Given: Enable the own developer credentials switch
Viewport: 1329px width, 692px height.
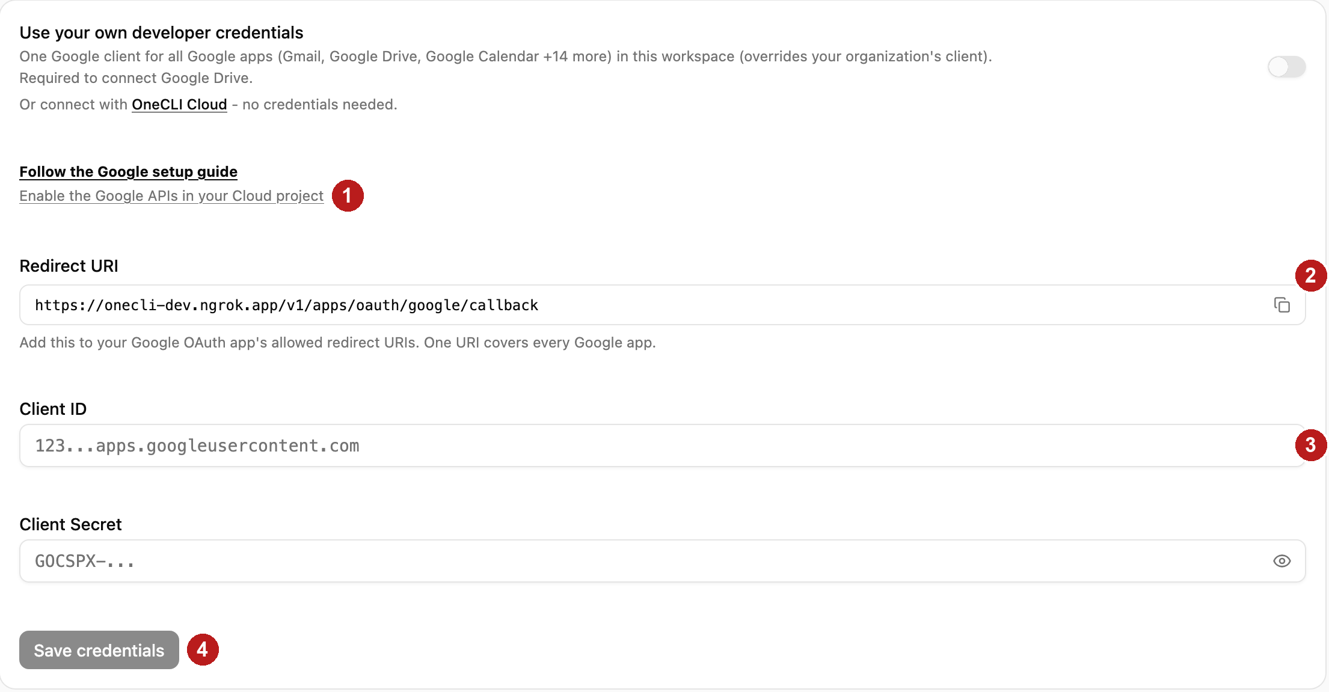Looking at the screenshot, I should click(1286, 67).
